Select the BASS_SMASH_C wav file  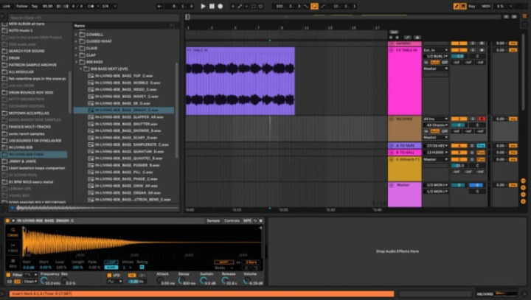tap(124, 110)
